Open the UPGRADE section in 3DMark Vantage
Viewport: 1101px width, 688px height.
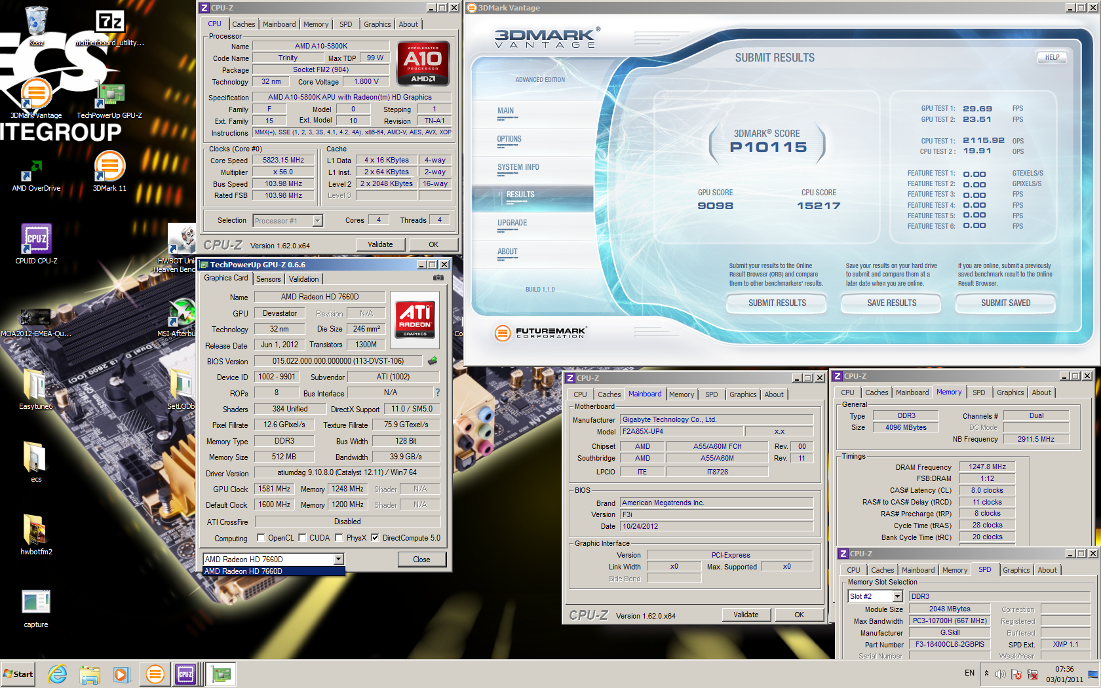[512, 223]
